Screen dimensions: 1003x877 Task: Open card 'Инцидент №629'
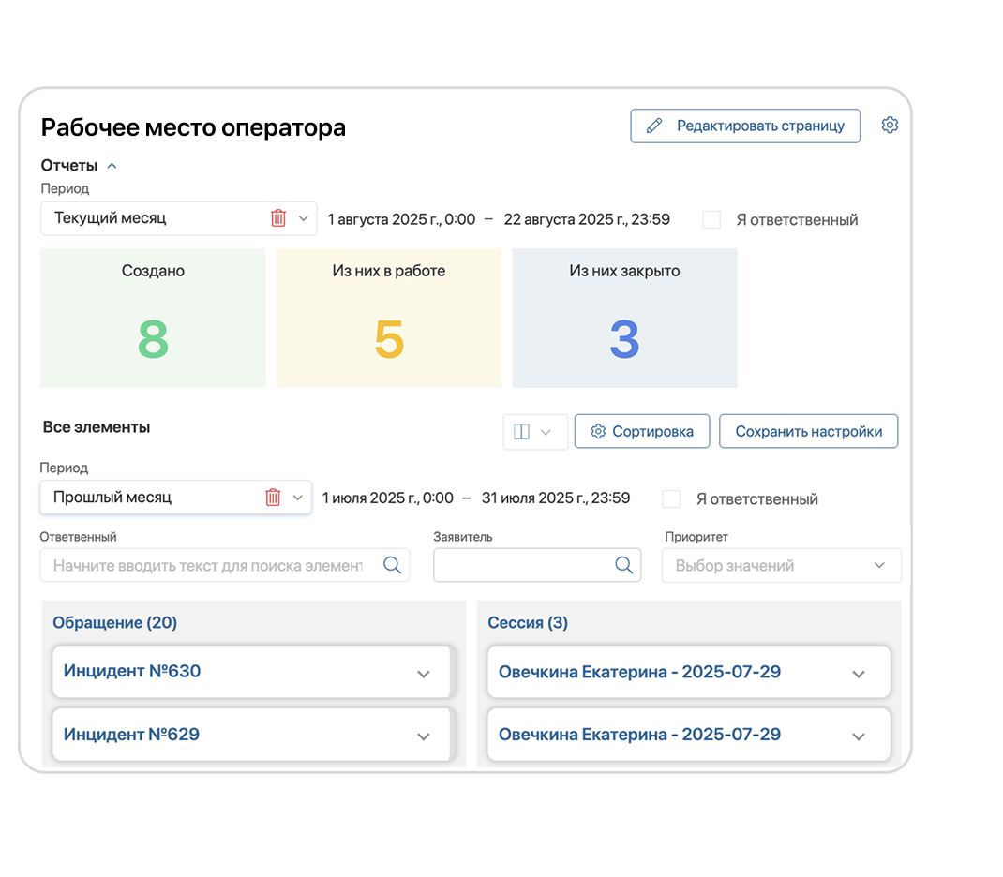coord(251,735)
